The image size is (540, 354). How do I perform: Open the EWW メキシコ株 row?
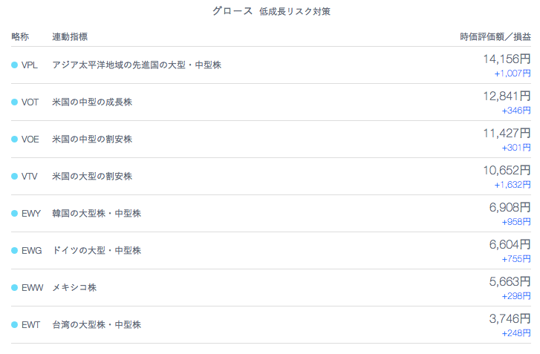pos(270,288)
